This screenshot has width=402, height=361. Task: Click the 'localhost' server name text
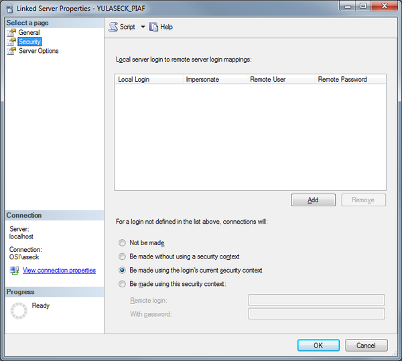point(21,236)
